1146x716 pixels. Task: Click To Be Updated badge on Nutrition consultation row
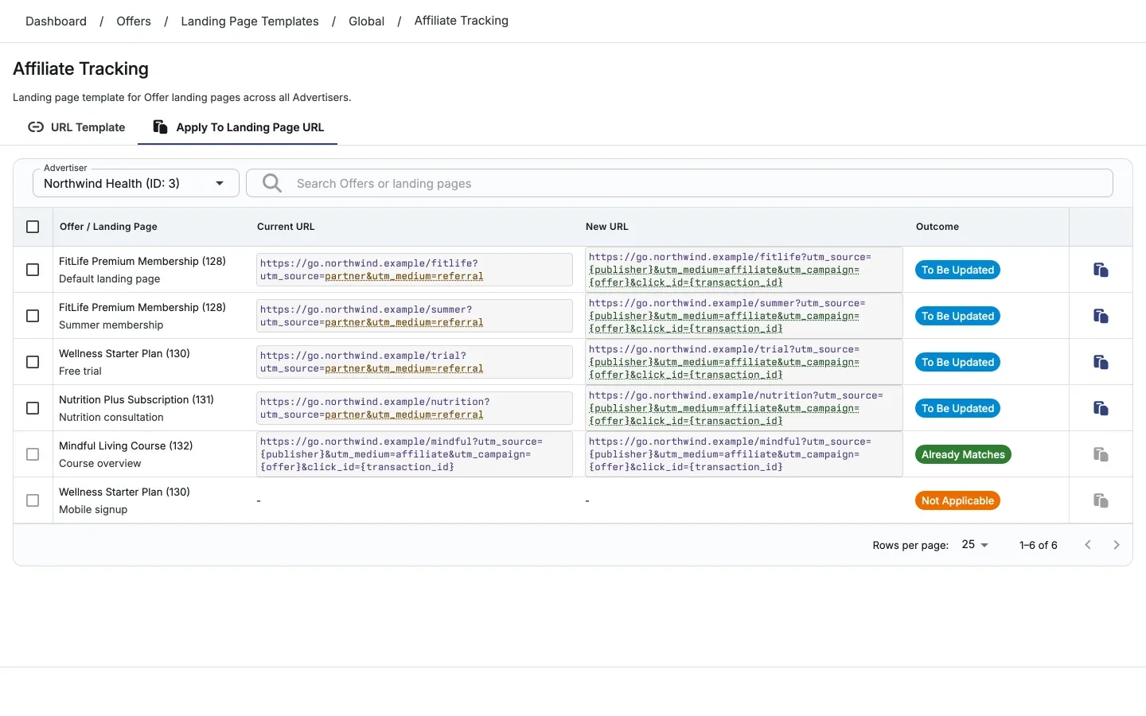[x=957, y=408]
